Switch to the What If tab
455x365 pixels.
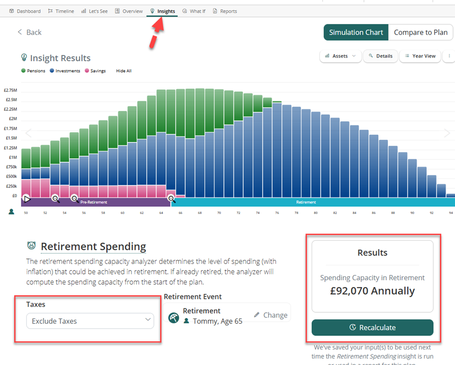click(194, 11)
